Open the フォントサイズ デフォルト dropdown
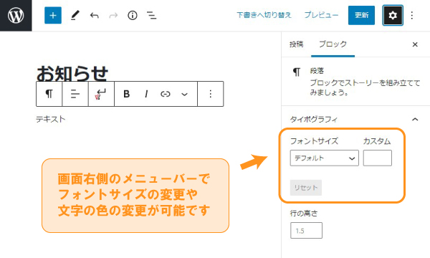This screenshot has height=258, width=430. (325, 158)
